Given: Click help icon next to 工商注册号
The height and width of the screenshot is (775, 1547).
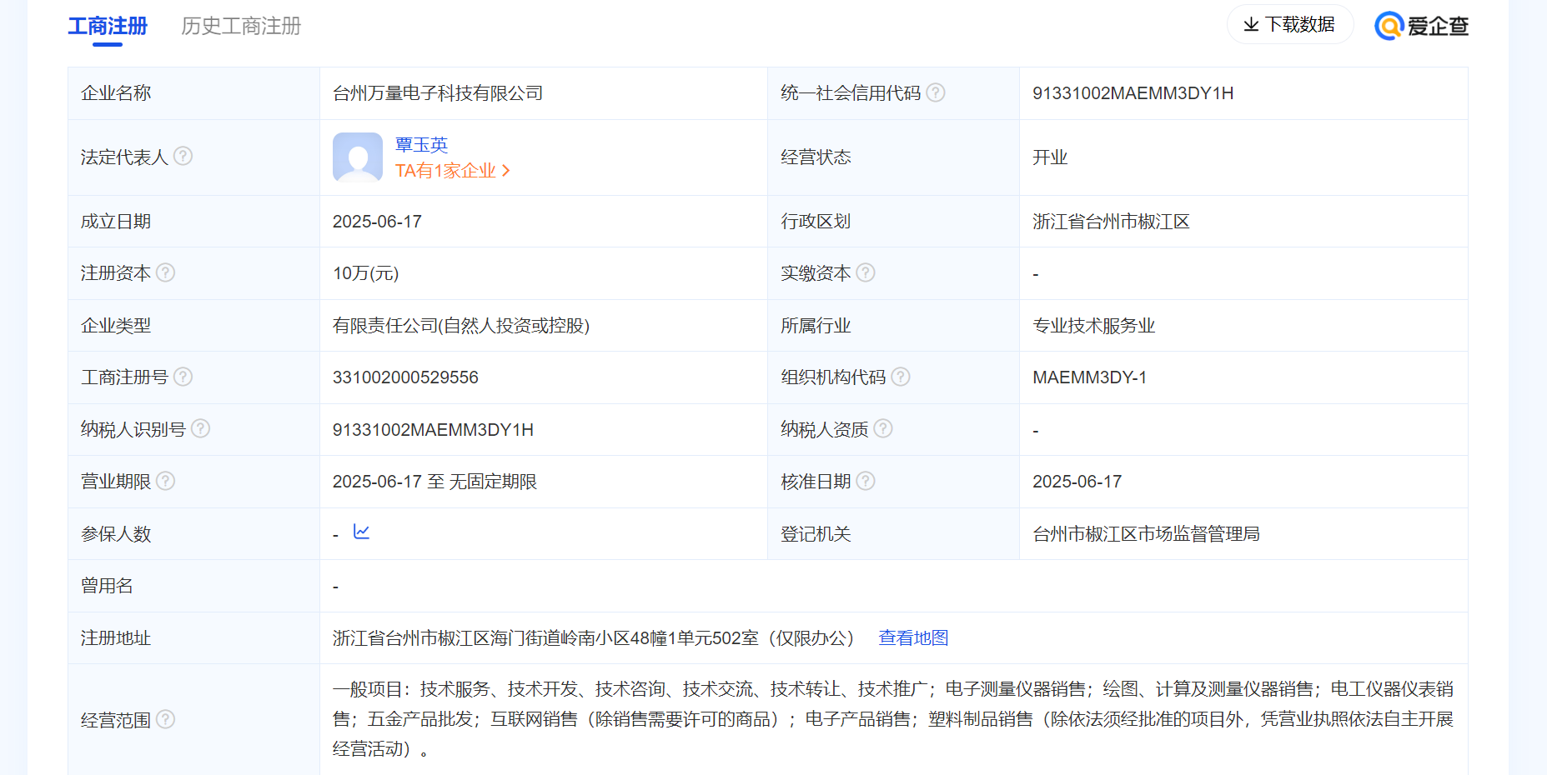Looking at the screenshot, I should [183, 377].
